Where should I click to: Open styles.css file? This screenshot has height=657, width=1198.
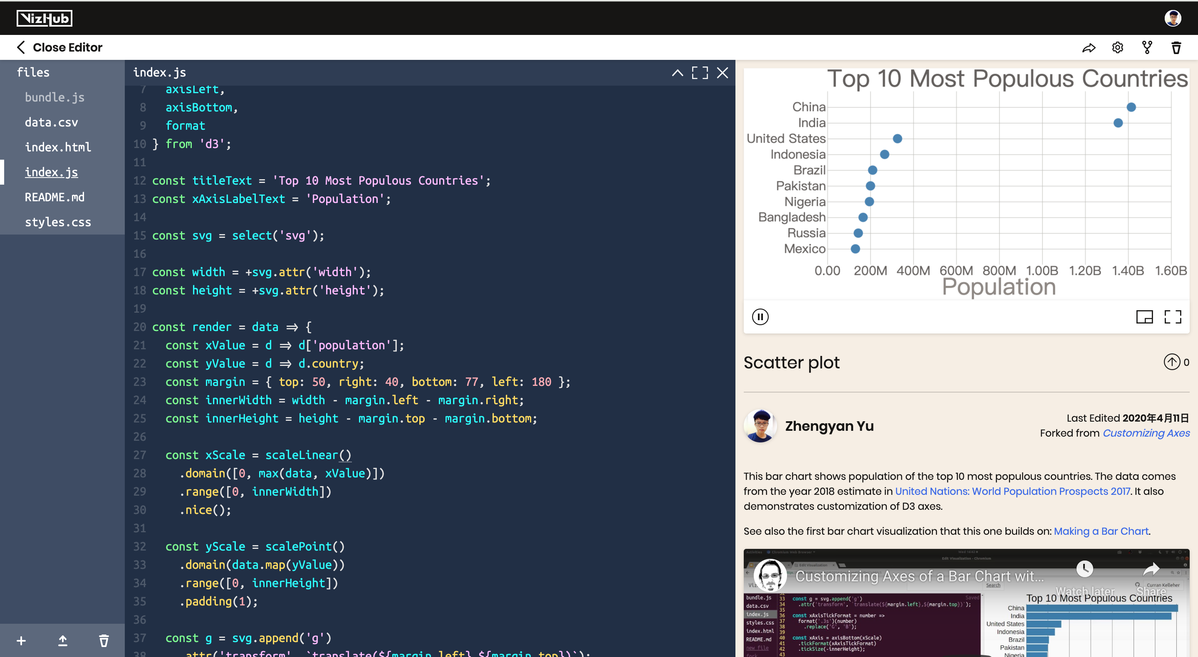[58, 222]
